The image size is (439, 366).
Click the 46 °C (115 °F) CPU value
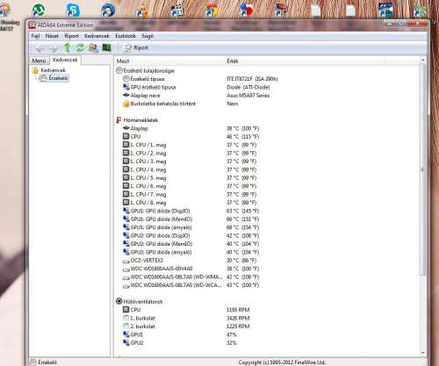[242, 137]
